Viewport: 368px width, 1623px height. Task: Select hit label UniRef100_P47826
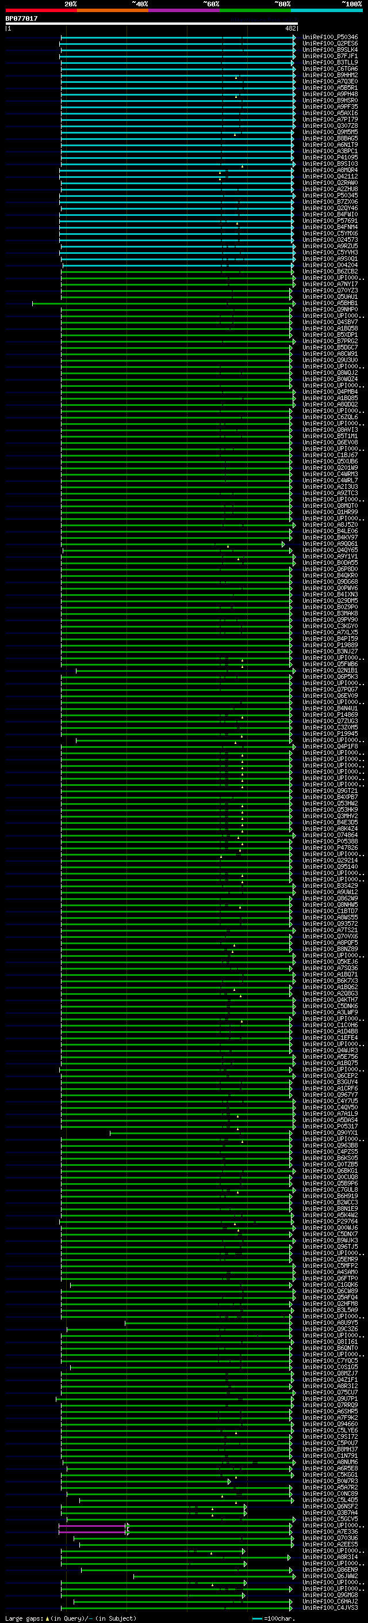330,847
